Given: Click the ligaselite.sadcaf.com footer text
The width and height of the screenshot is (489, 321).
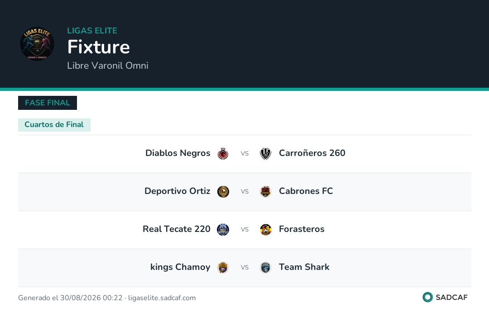Looking at the screenshot, I should [x=162, y=298].
